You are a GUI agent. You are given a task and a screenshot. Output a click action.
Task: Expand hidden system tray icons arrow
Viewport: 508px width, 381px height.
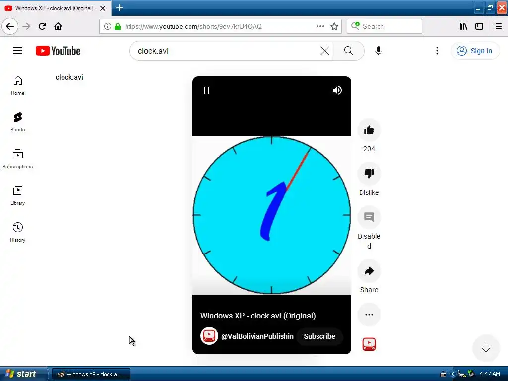[x=453, y=374]
